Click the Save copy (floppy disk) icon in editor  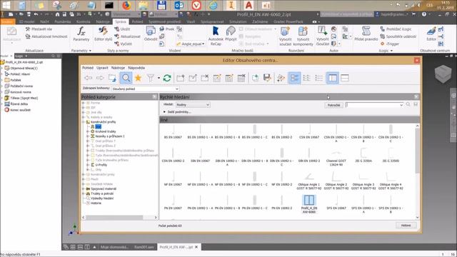coord(267,78)
